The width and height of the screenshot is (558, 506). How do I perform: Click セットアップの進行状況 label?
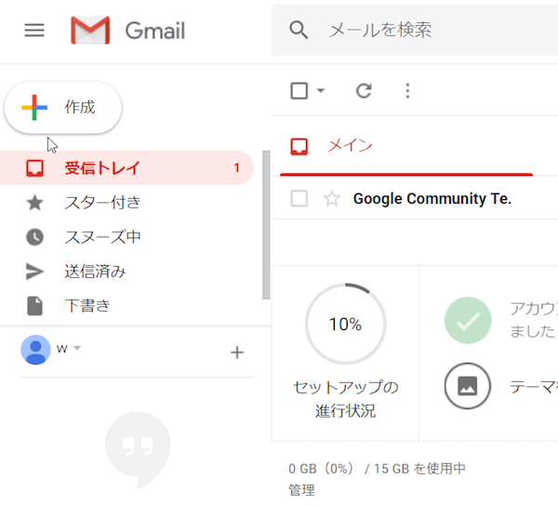tap(346, 399)
